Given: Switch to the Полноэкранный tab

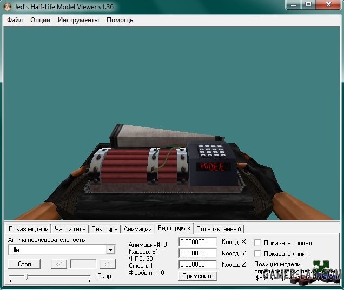Looking at the screenshot, I should coord(219,229).
